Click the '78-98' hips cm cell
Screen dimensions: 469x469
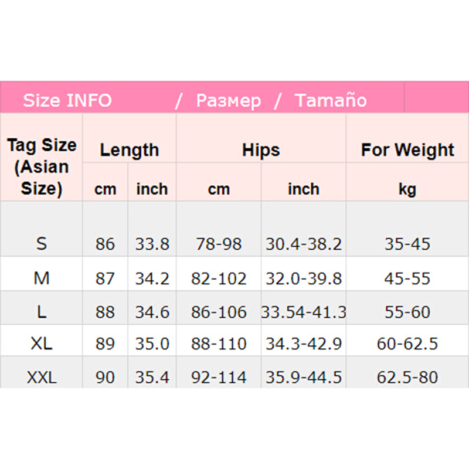tap(219, 243)
